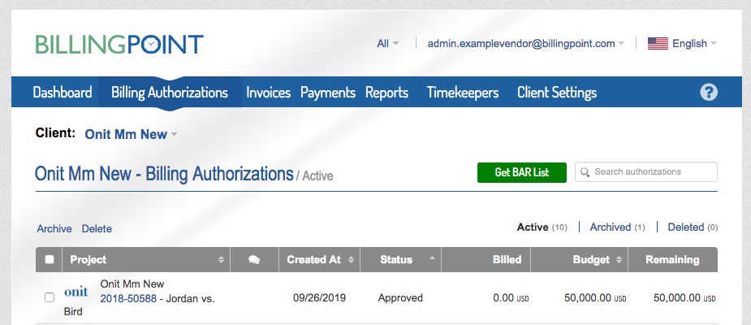The height and width of the screenshot is (325, 751).
Task: Open the help question mark icon
Action: [708, 92]
